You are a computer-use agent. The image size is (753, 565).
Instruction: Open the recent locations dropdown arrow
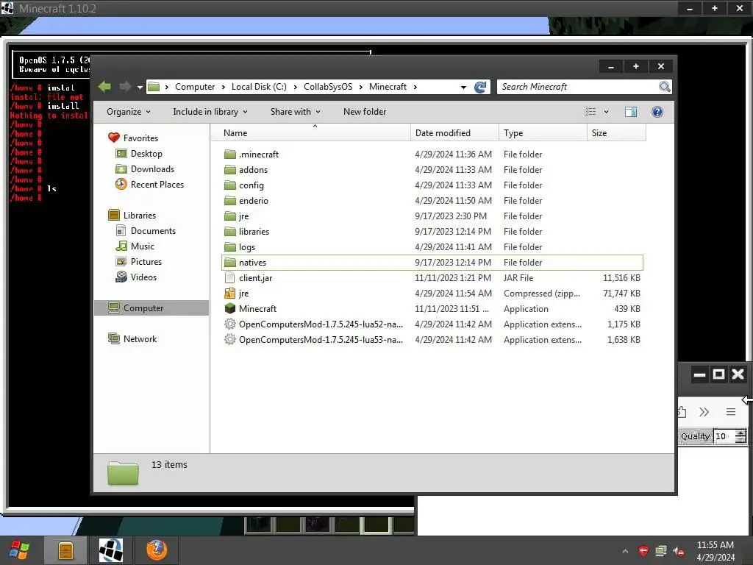(x=140, y=88)
